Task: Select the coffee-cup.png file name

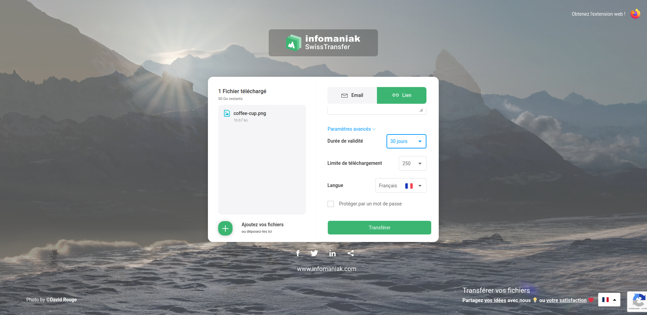Action: click(x=250, y=113)
